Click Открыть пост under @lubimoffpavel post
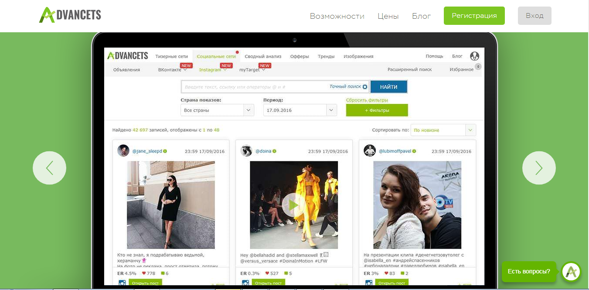The width and height of the screenshot is (589, 290). [x=392, y=283]
